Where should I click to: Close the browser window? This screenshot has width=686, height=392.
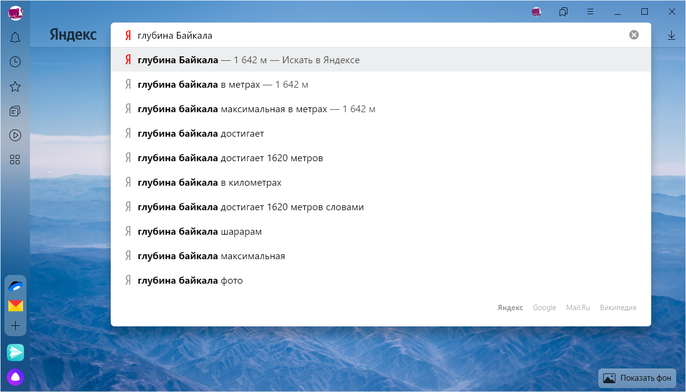[672, 12]
